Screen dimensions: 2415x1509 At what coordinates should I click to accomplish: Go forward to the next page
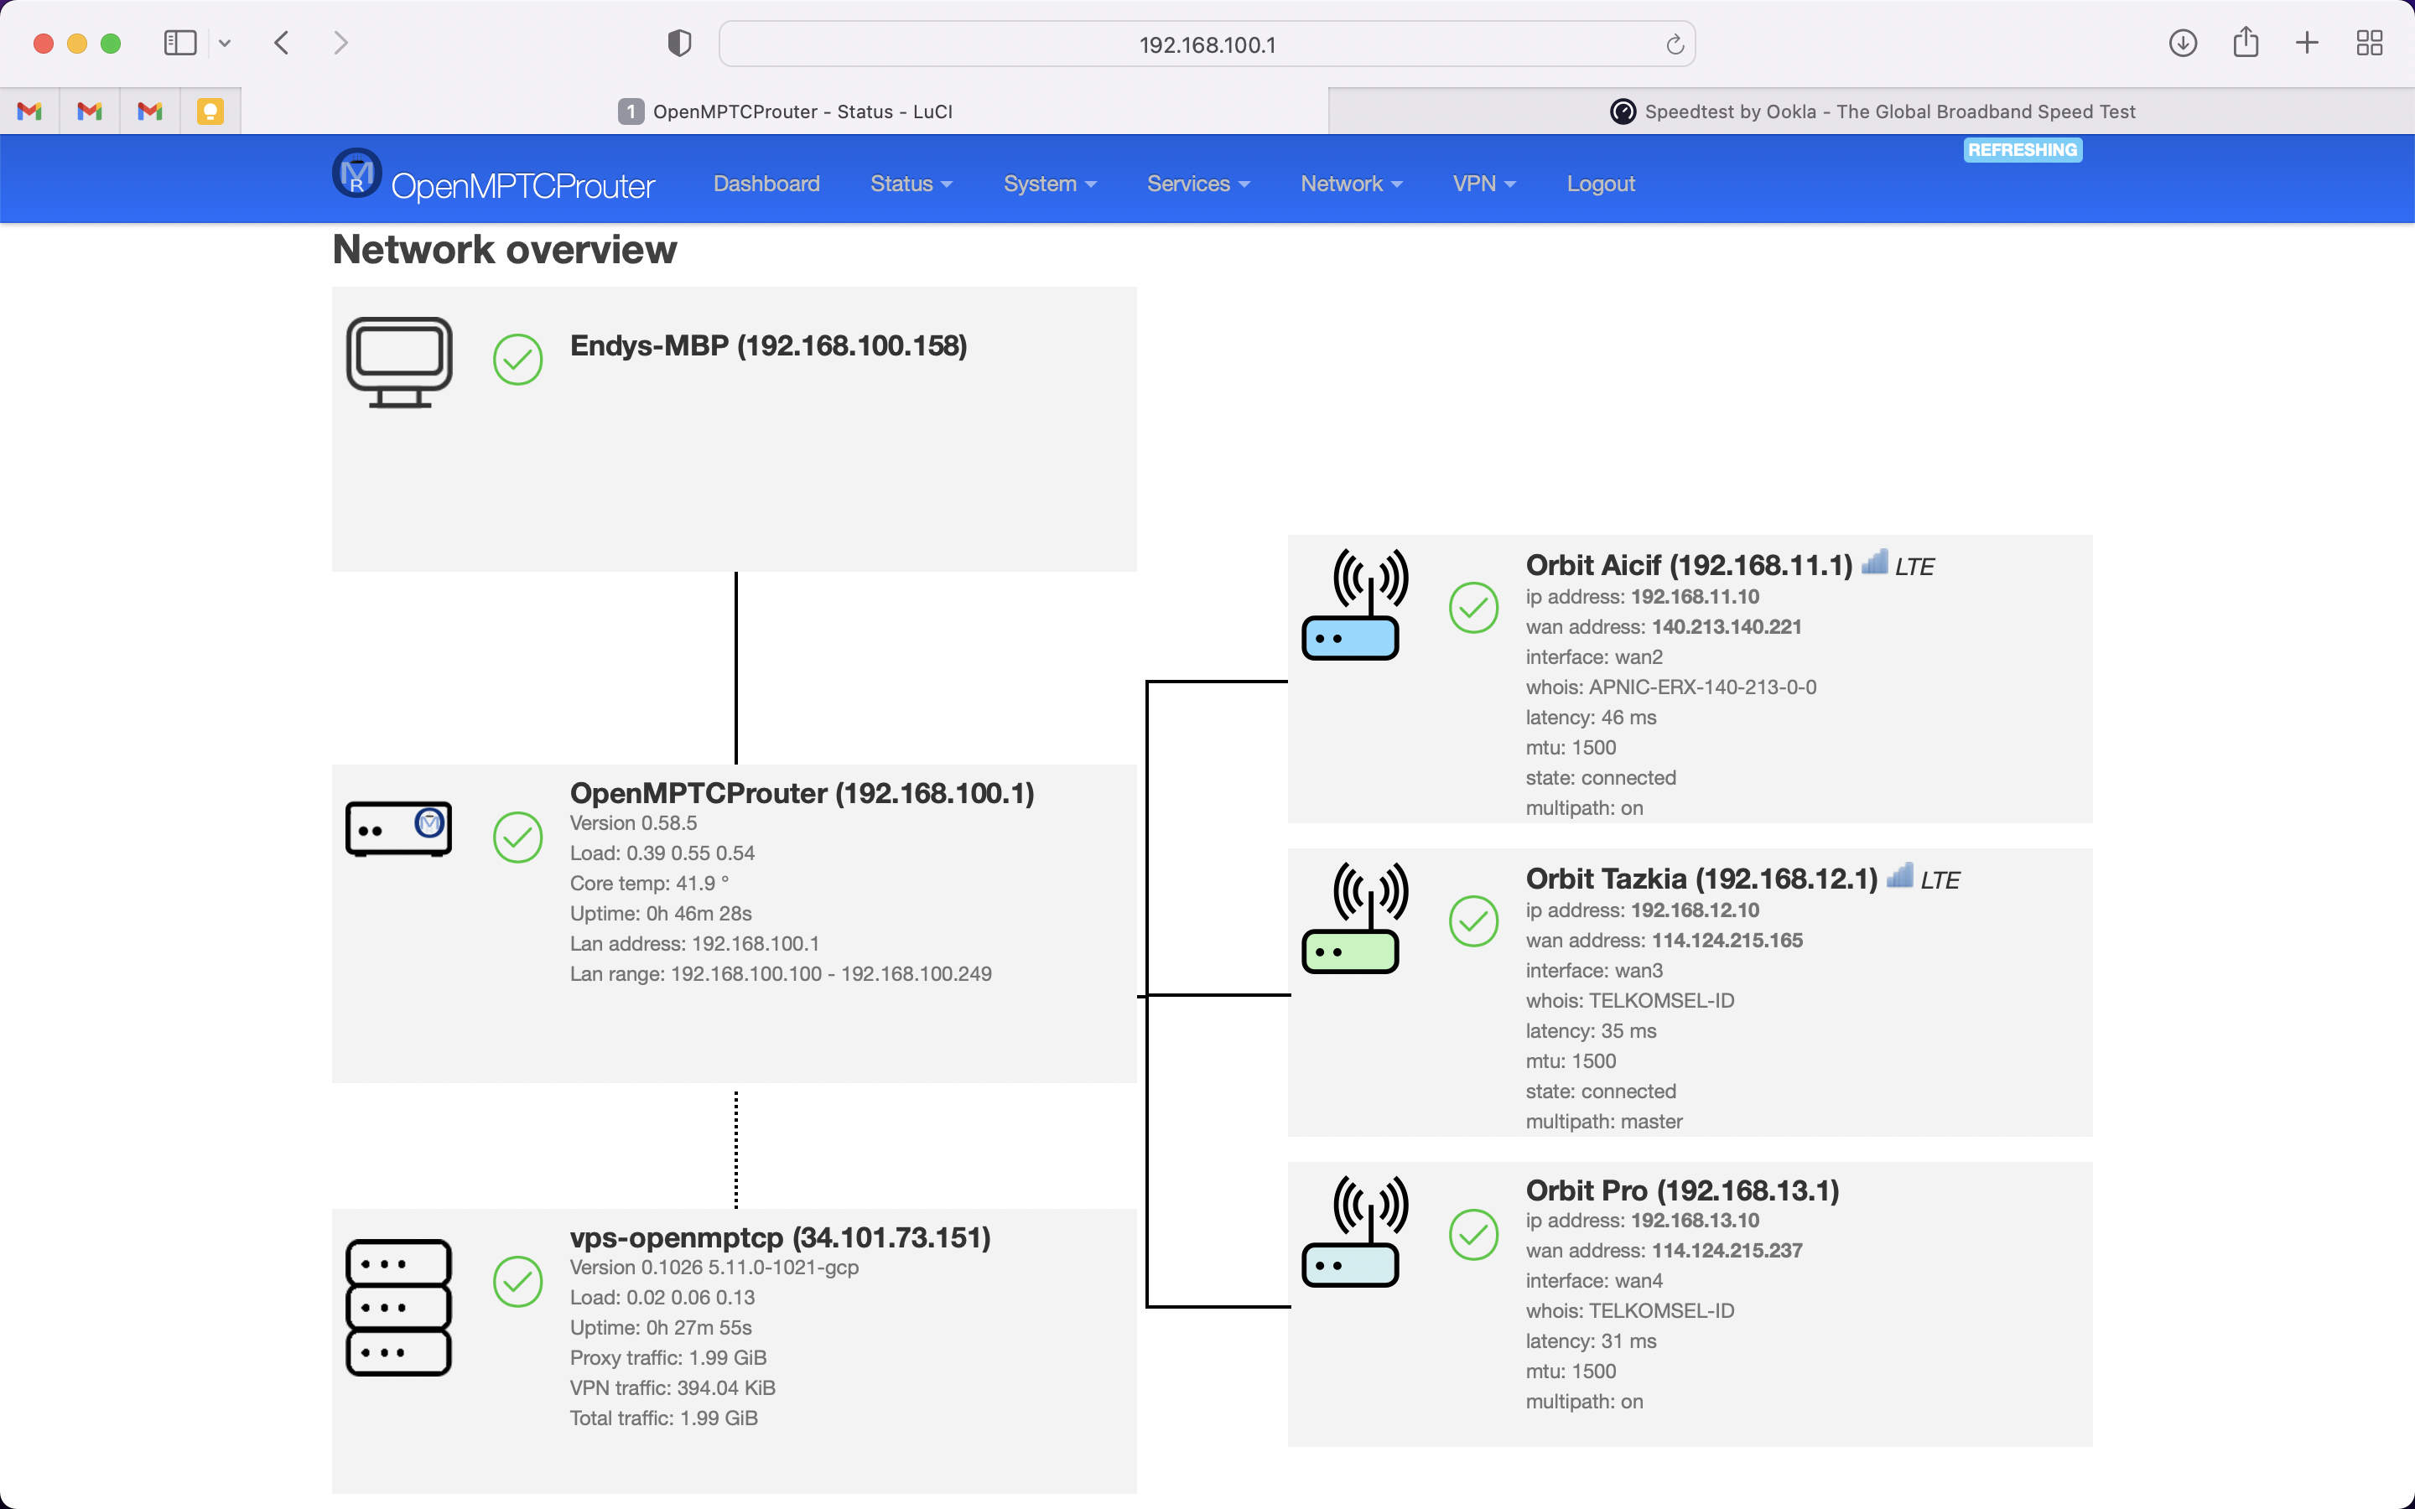click(x=341, y=43)
